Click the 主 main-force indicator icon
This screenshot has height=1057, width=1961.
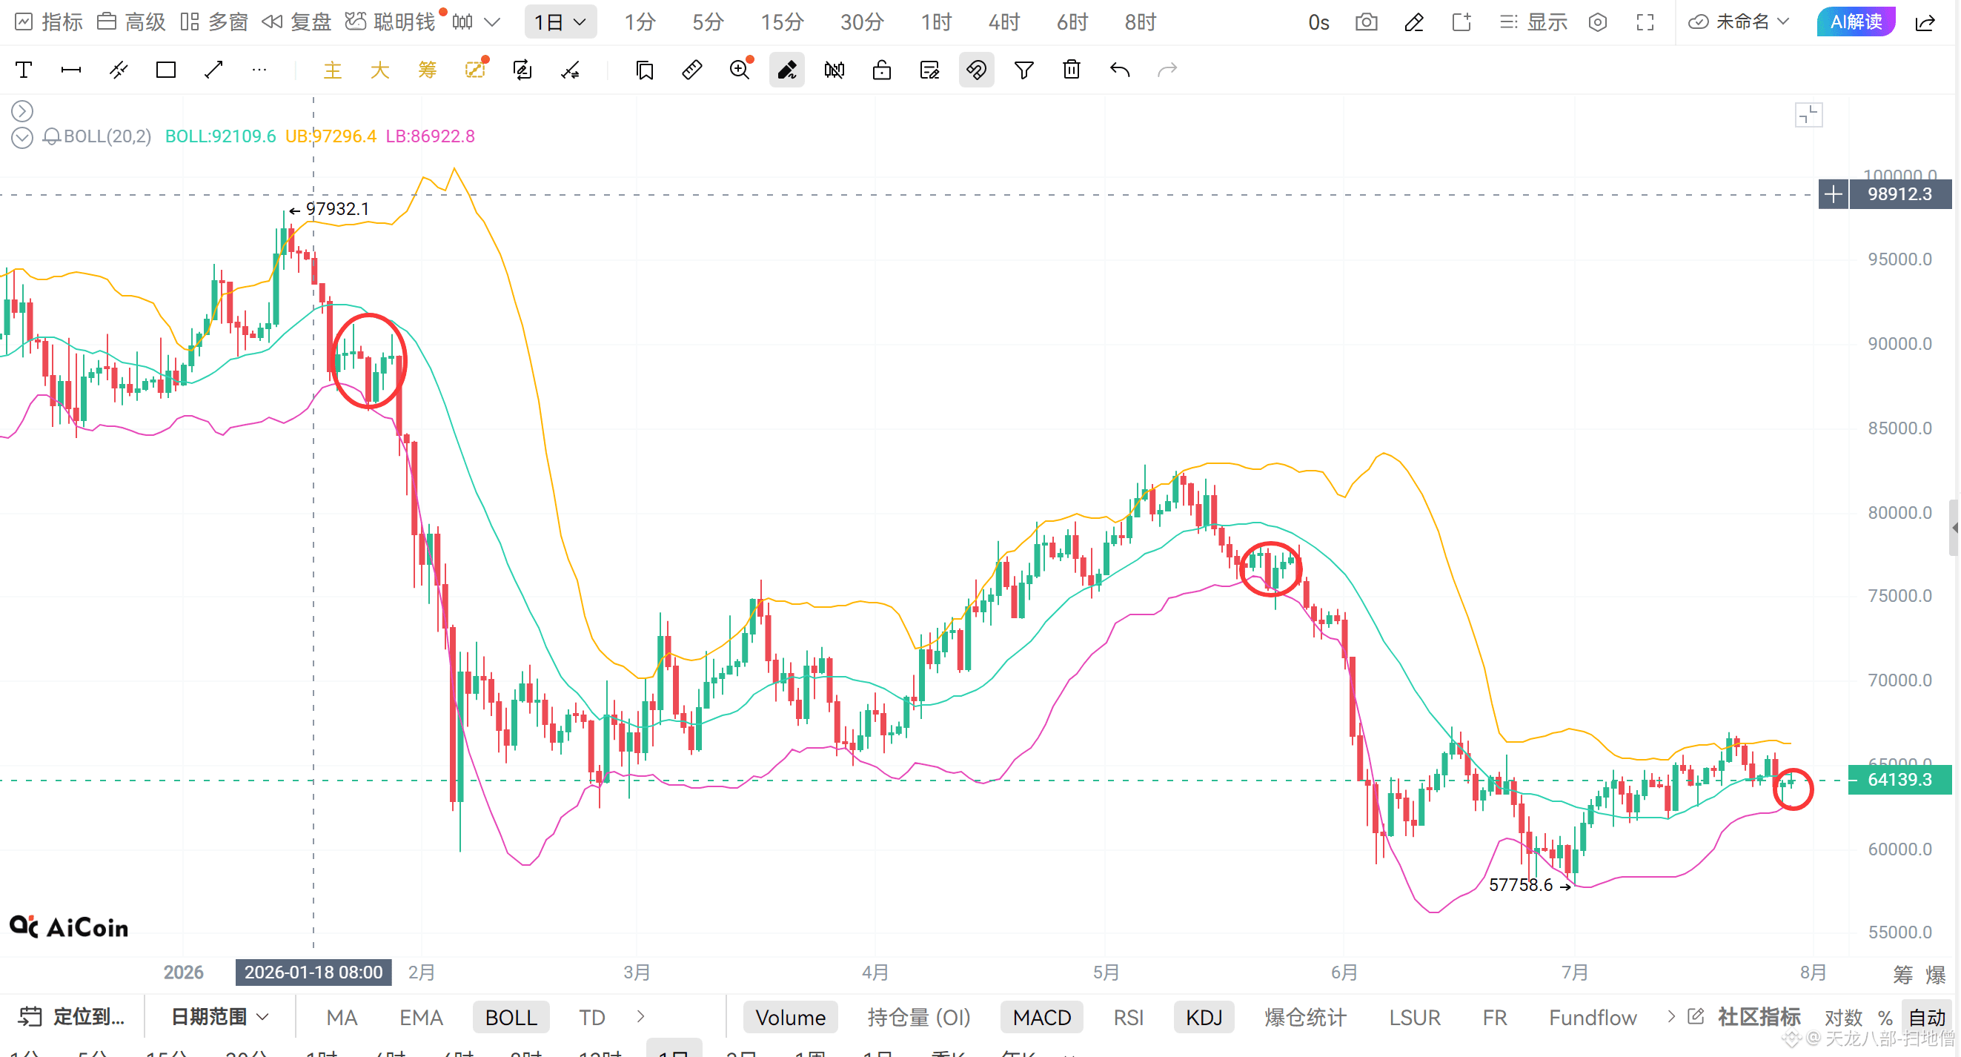click(333, 70)
